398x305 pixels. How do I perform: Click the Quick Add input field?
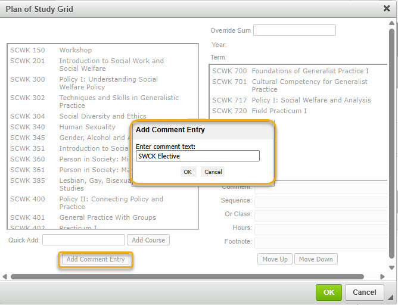83,240
